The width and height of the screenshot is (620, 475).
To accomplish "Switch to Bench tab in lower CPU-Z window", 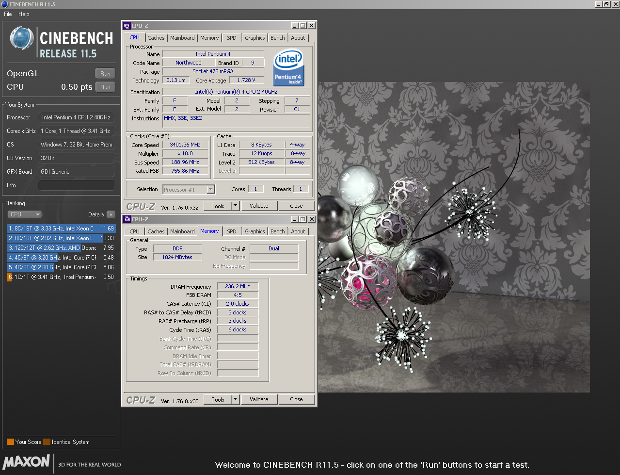I will (278, 231).
